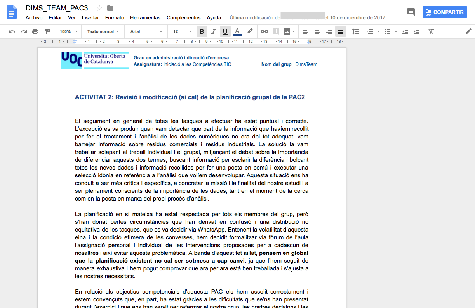
Task: Align text to the left
Action: 306,31
